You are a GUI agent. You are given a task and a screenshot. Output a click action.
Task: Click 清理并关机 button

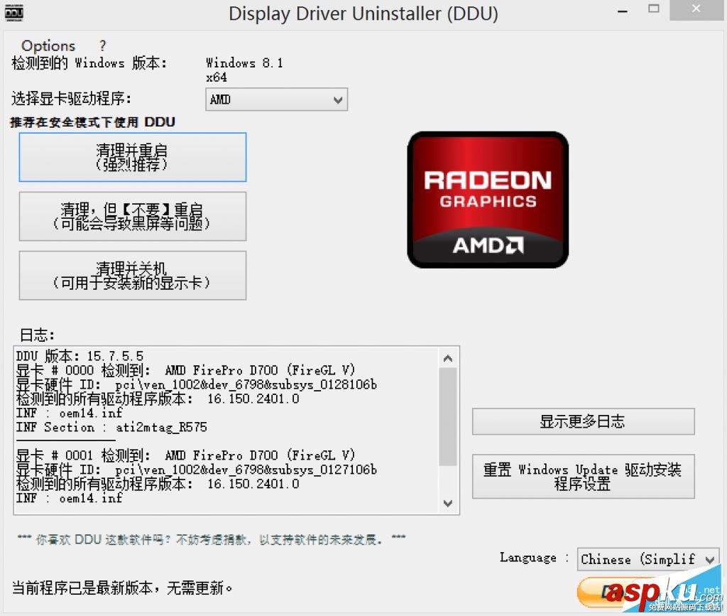pyautogui.click(x=133, y=276)
